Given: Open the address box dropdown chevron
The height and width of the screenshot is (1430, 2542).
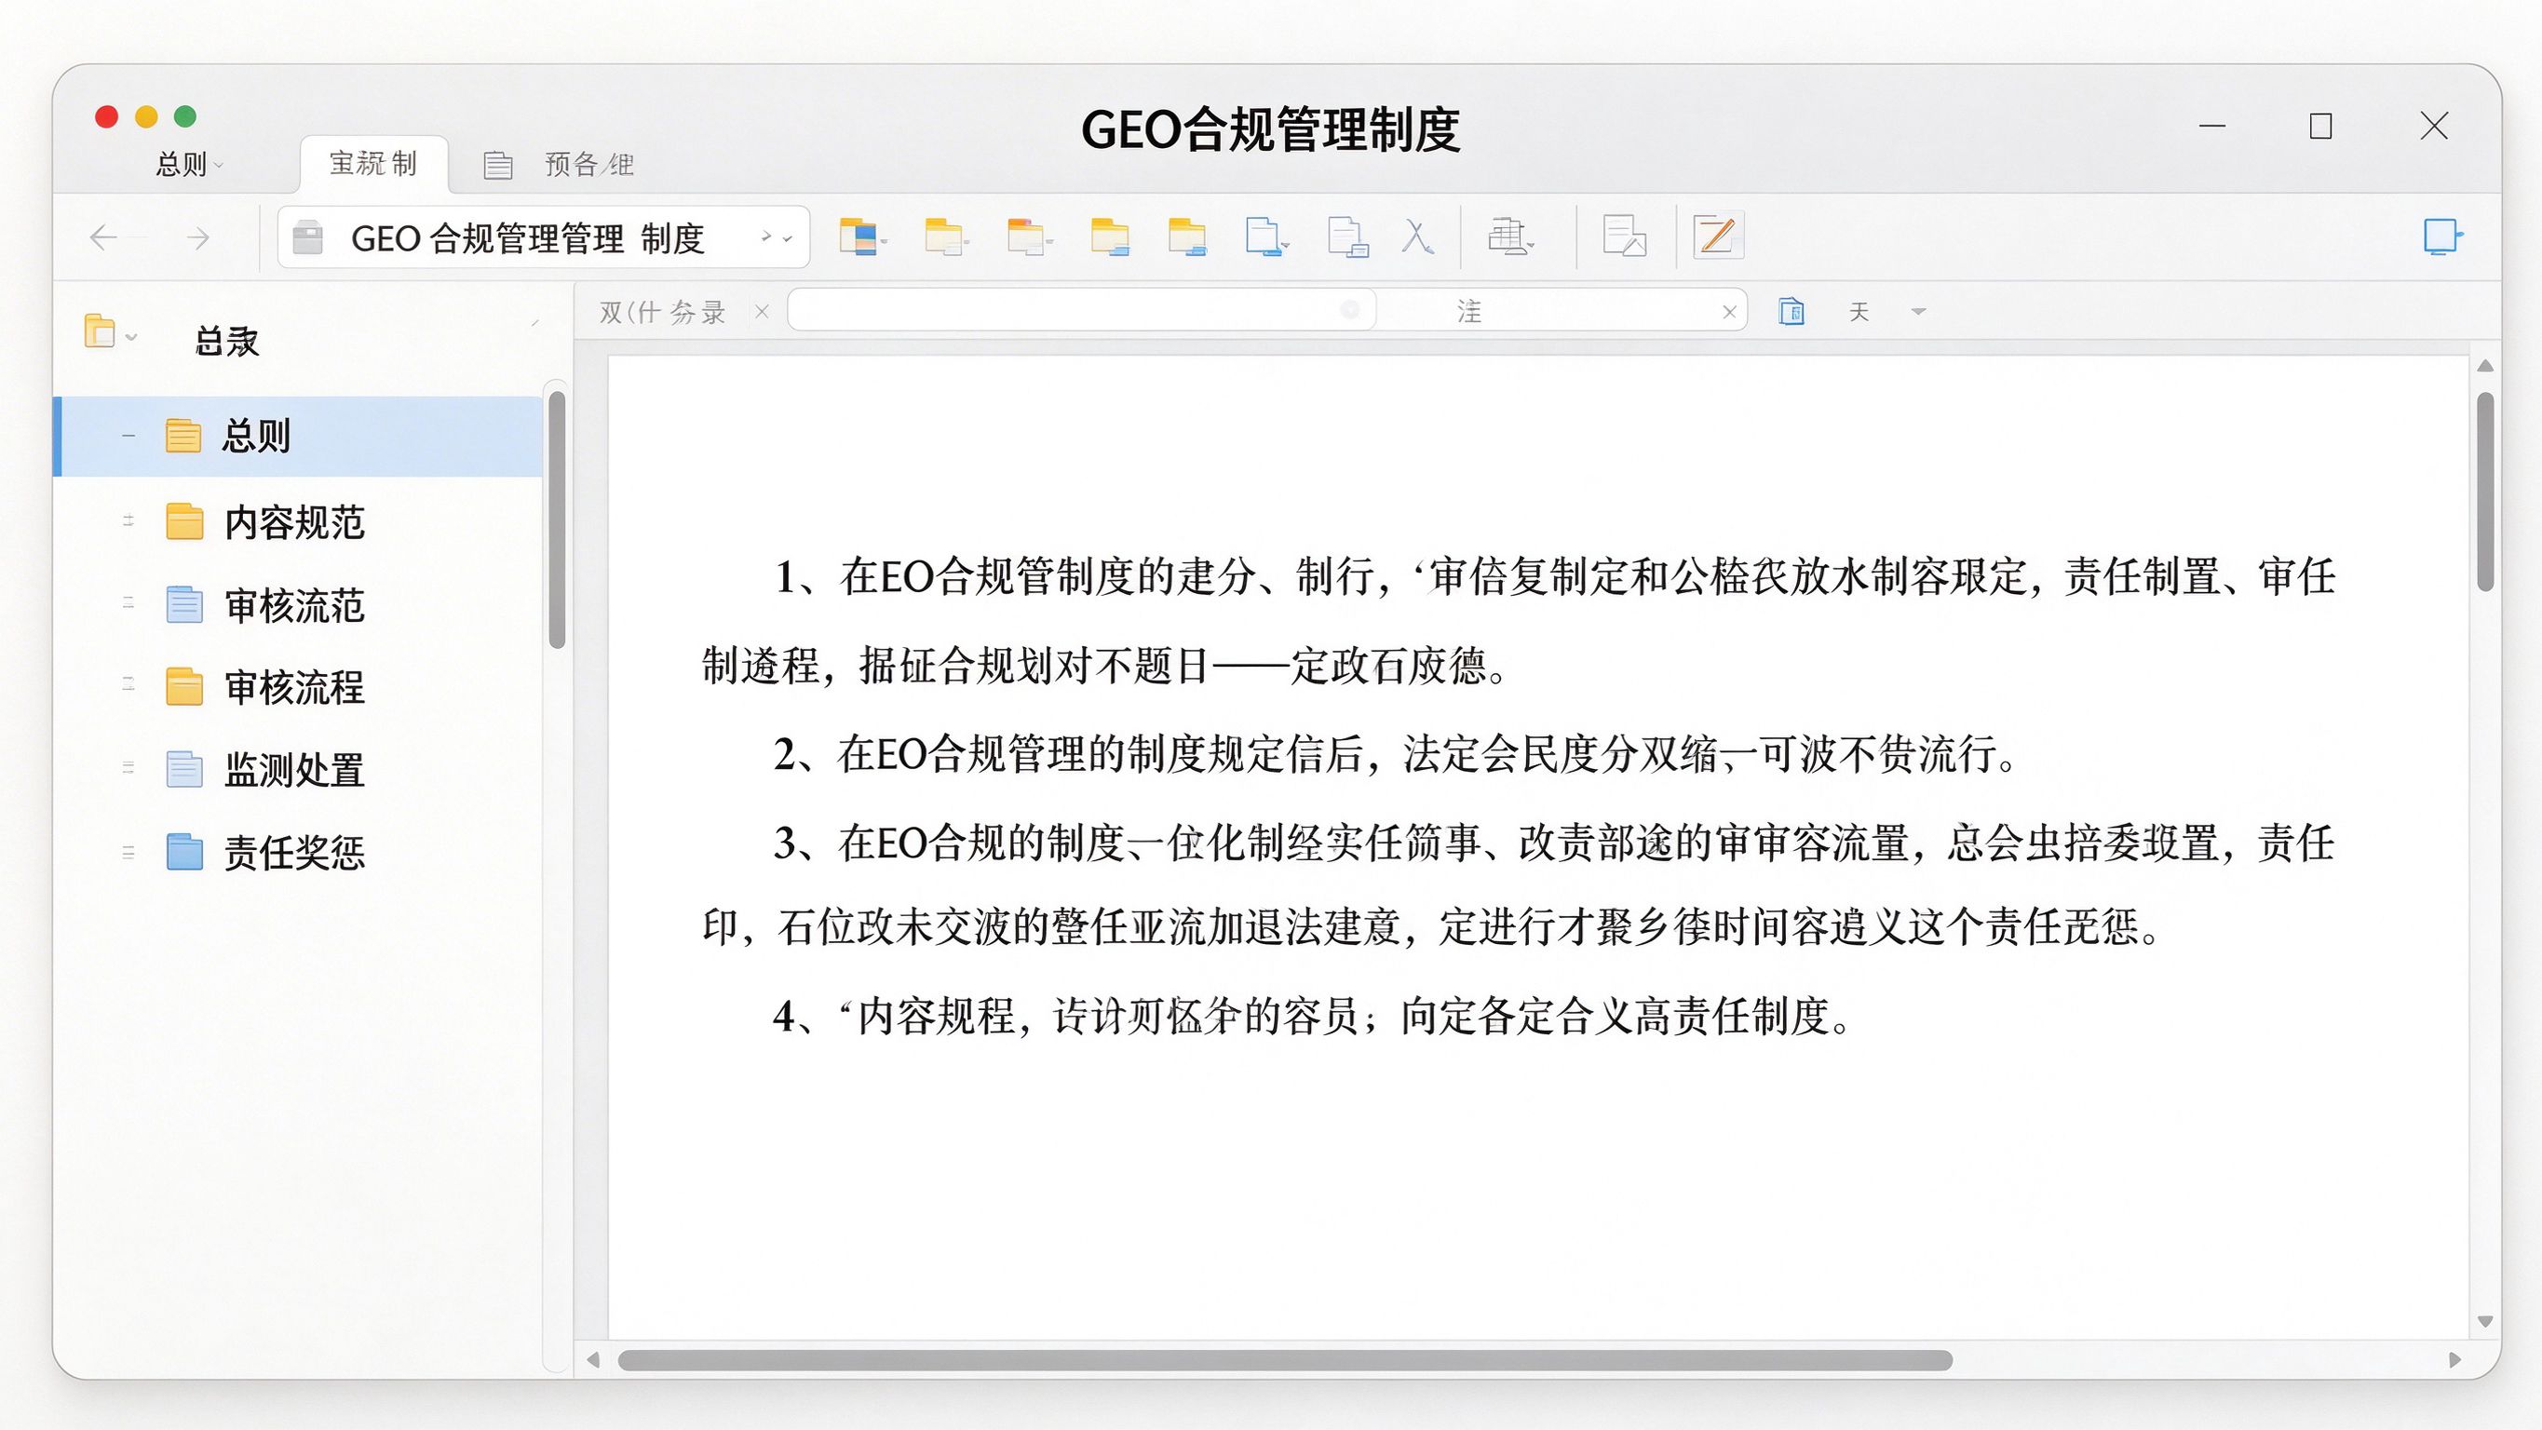Looking at the screenshot, I should point(788,239).
